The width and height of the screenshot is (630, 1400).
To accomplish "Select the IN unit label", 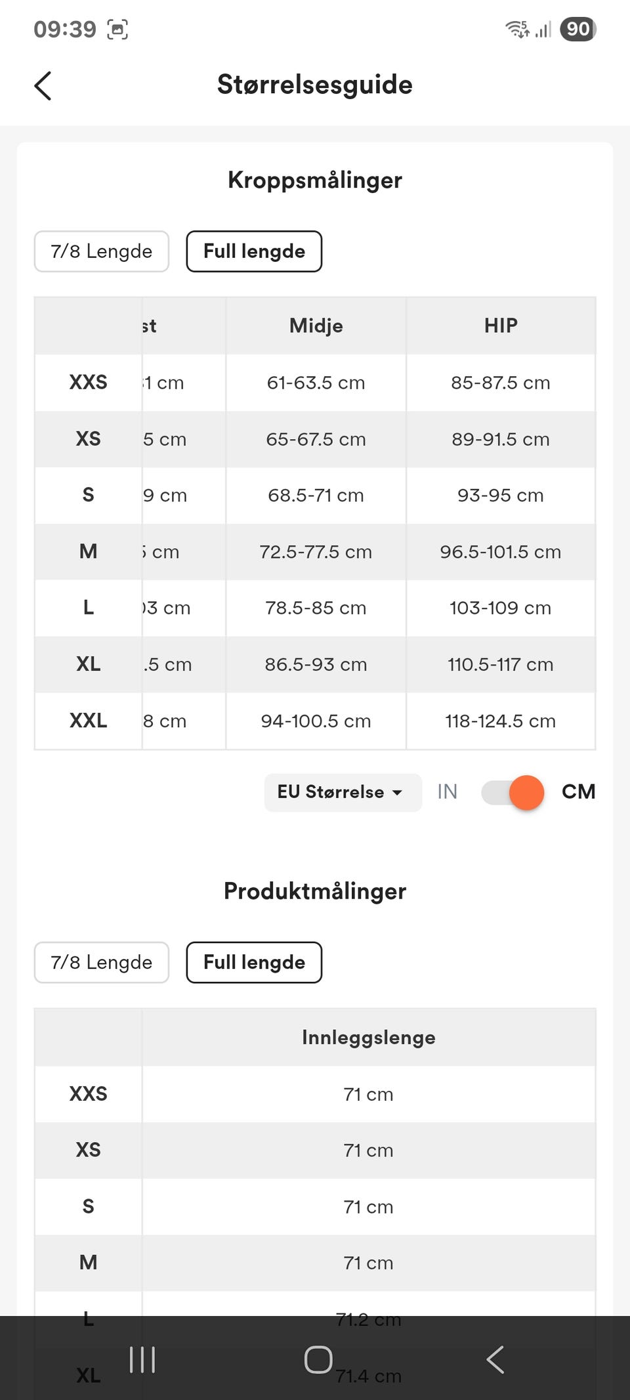I will [448, 792].
